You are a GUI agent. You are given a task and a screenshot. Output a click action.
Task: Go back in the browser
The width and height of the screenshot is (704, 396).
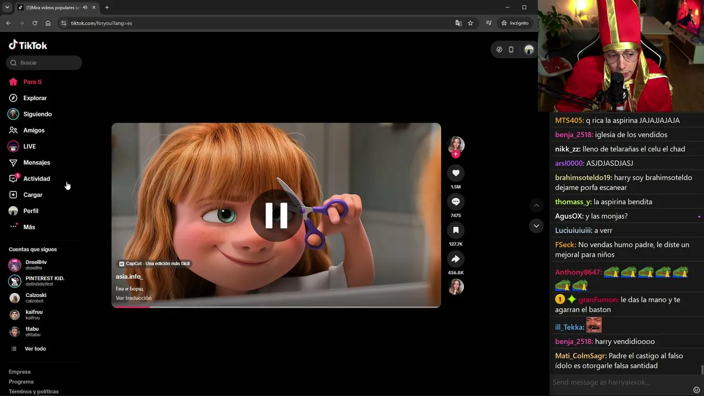pyautogui.click(x=8, y=23)
